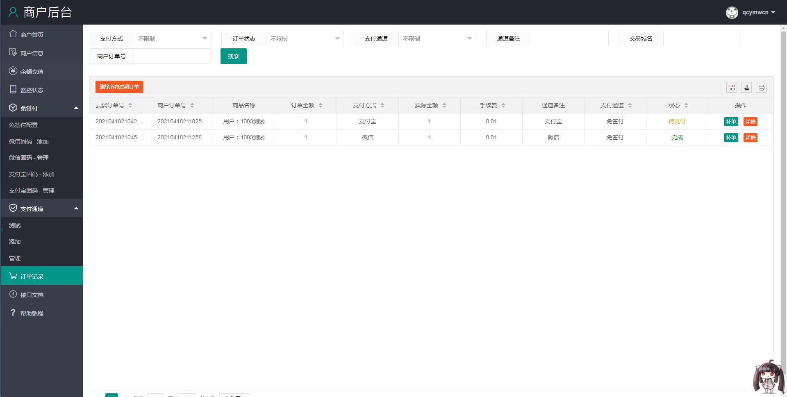Open 接口文档 from the sidebar

click(x=31, y=295)
